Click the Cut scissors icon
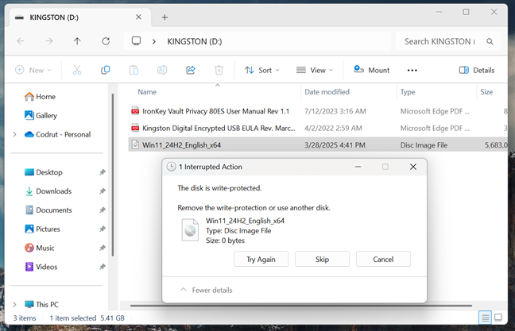 [77, 70]
